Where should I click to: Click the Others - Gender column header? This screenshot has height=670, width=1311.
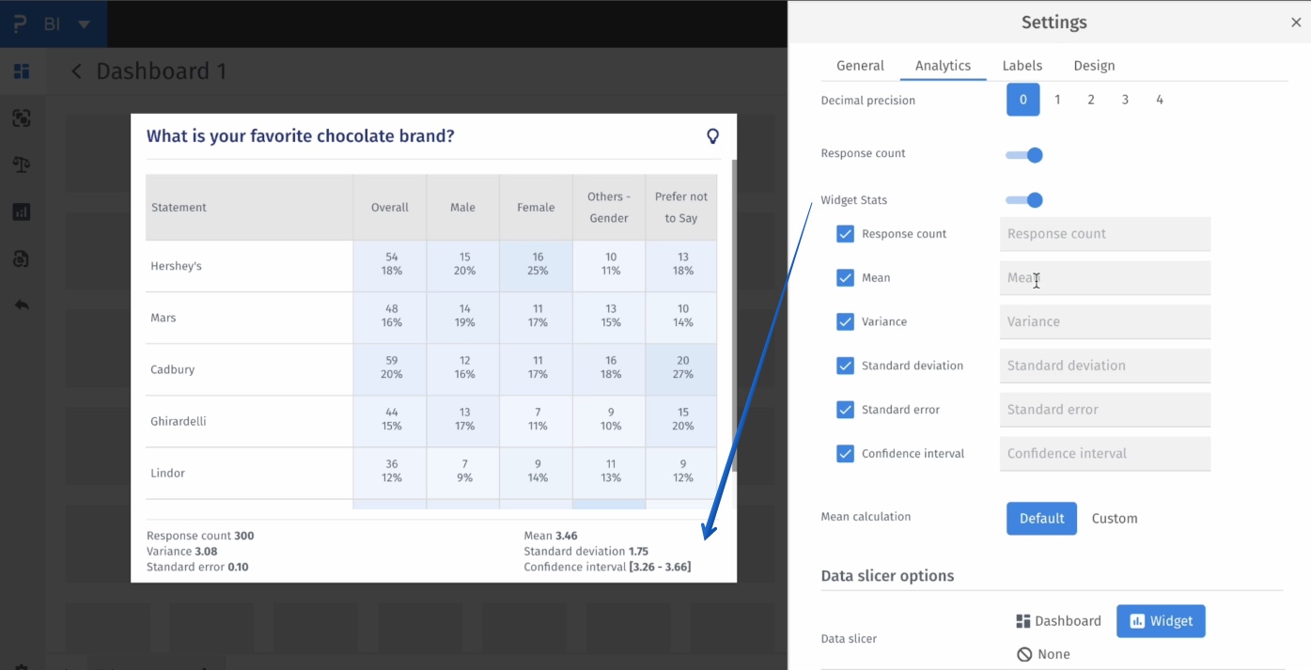(x=609, y=208)
